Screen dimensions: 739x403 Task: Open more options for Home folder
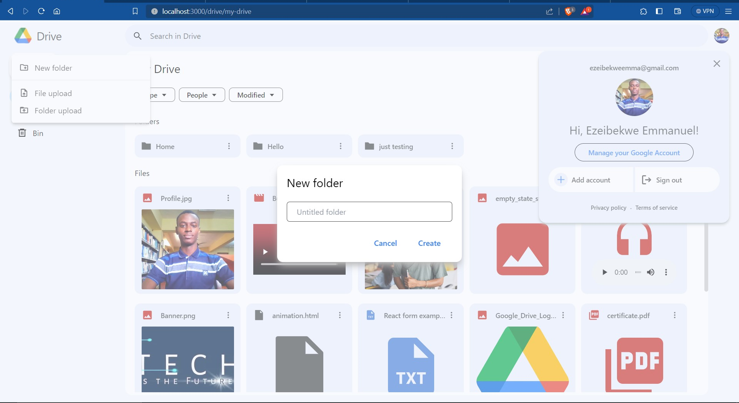[x=229, y=146]
